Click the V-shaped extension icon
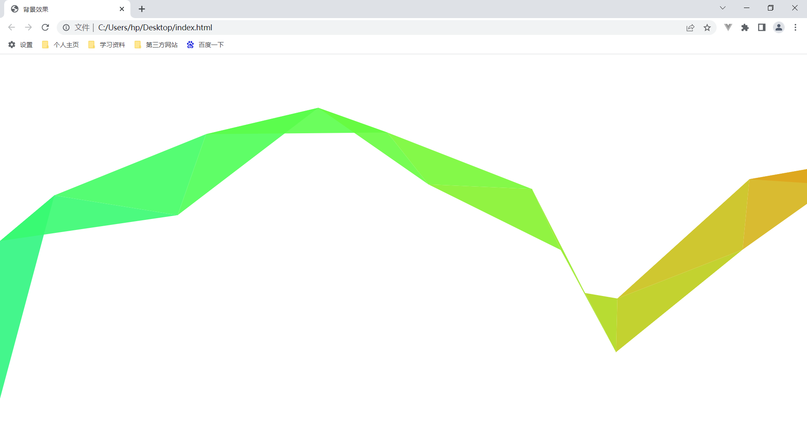Screen dimensions: 807x433 pyautogui.click(x=728, y=27)
